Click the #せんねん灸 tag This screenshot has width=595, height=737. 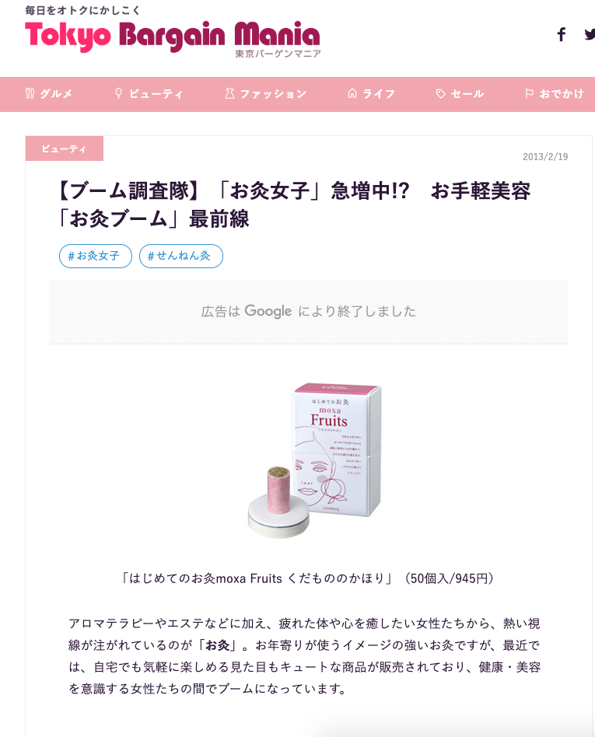(181, 256)
